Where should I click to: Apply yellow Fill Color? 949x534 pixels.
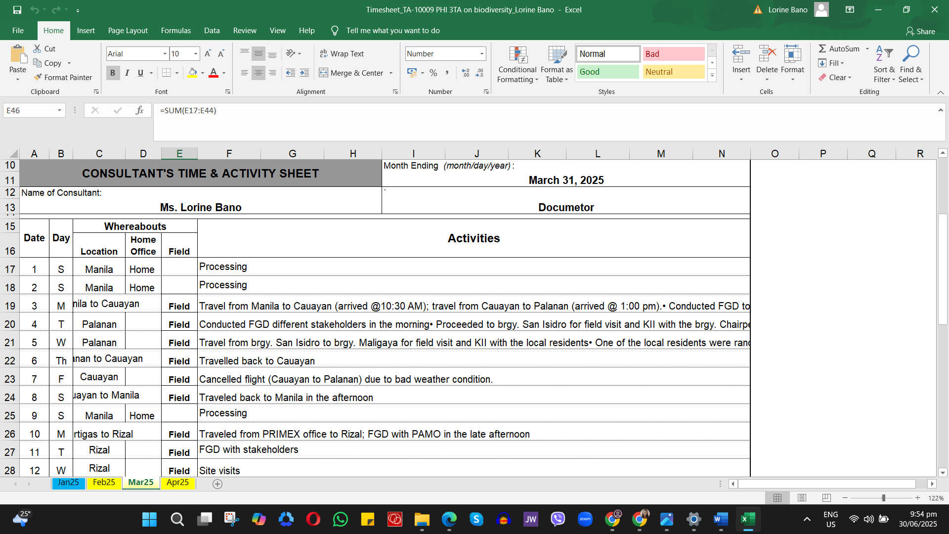(193, 73)
